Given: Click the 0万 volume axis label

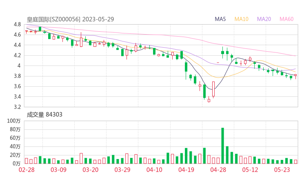Looking at the screenshot, I should coord(17,164).
